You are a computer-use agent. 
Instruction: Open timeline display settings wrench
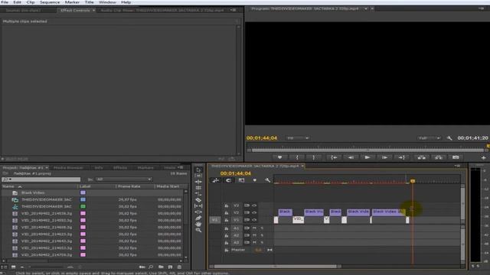(x=267, y=180)
